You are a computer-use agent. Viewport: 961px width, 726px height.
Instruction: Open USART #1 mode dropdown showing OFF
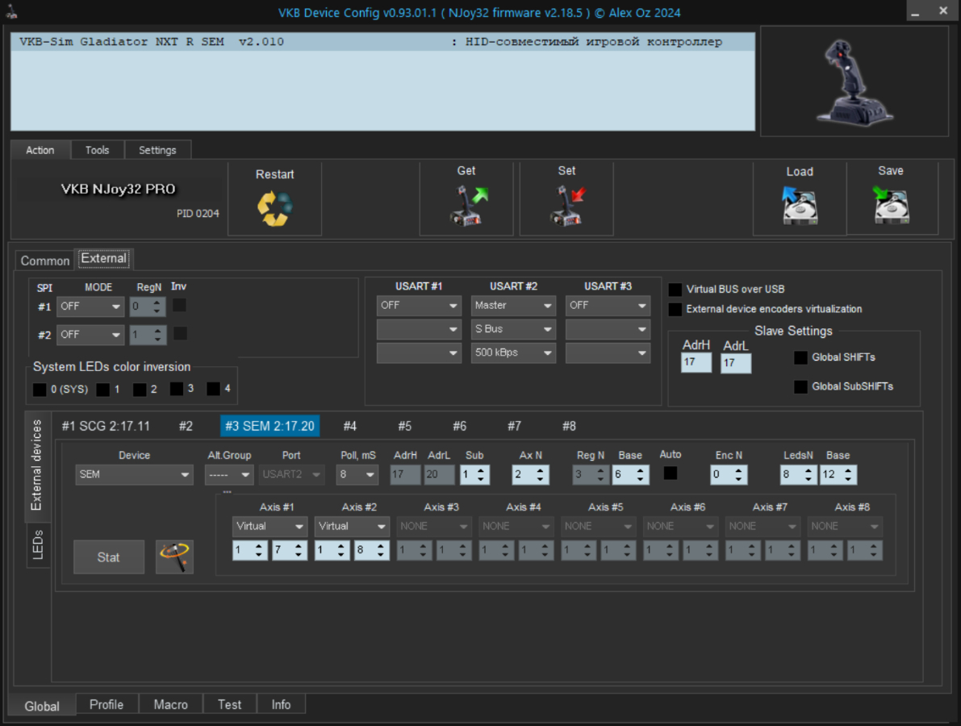419,305
